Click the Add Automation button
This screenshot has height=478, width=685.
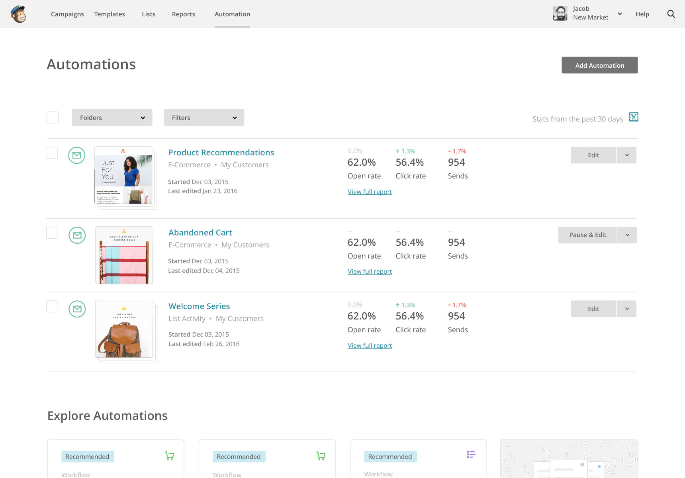[600, 65]
